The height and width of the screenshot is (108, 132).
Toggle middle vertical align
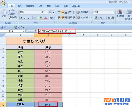63,12
